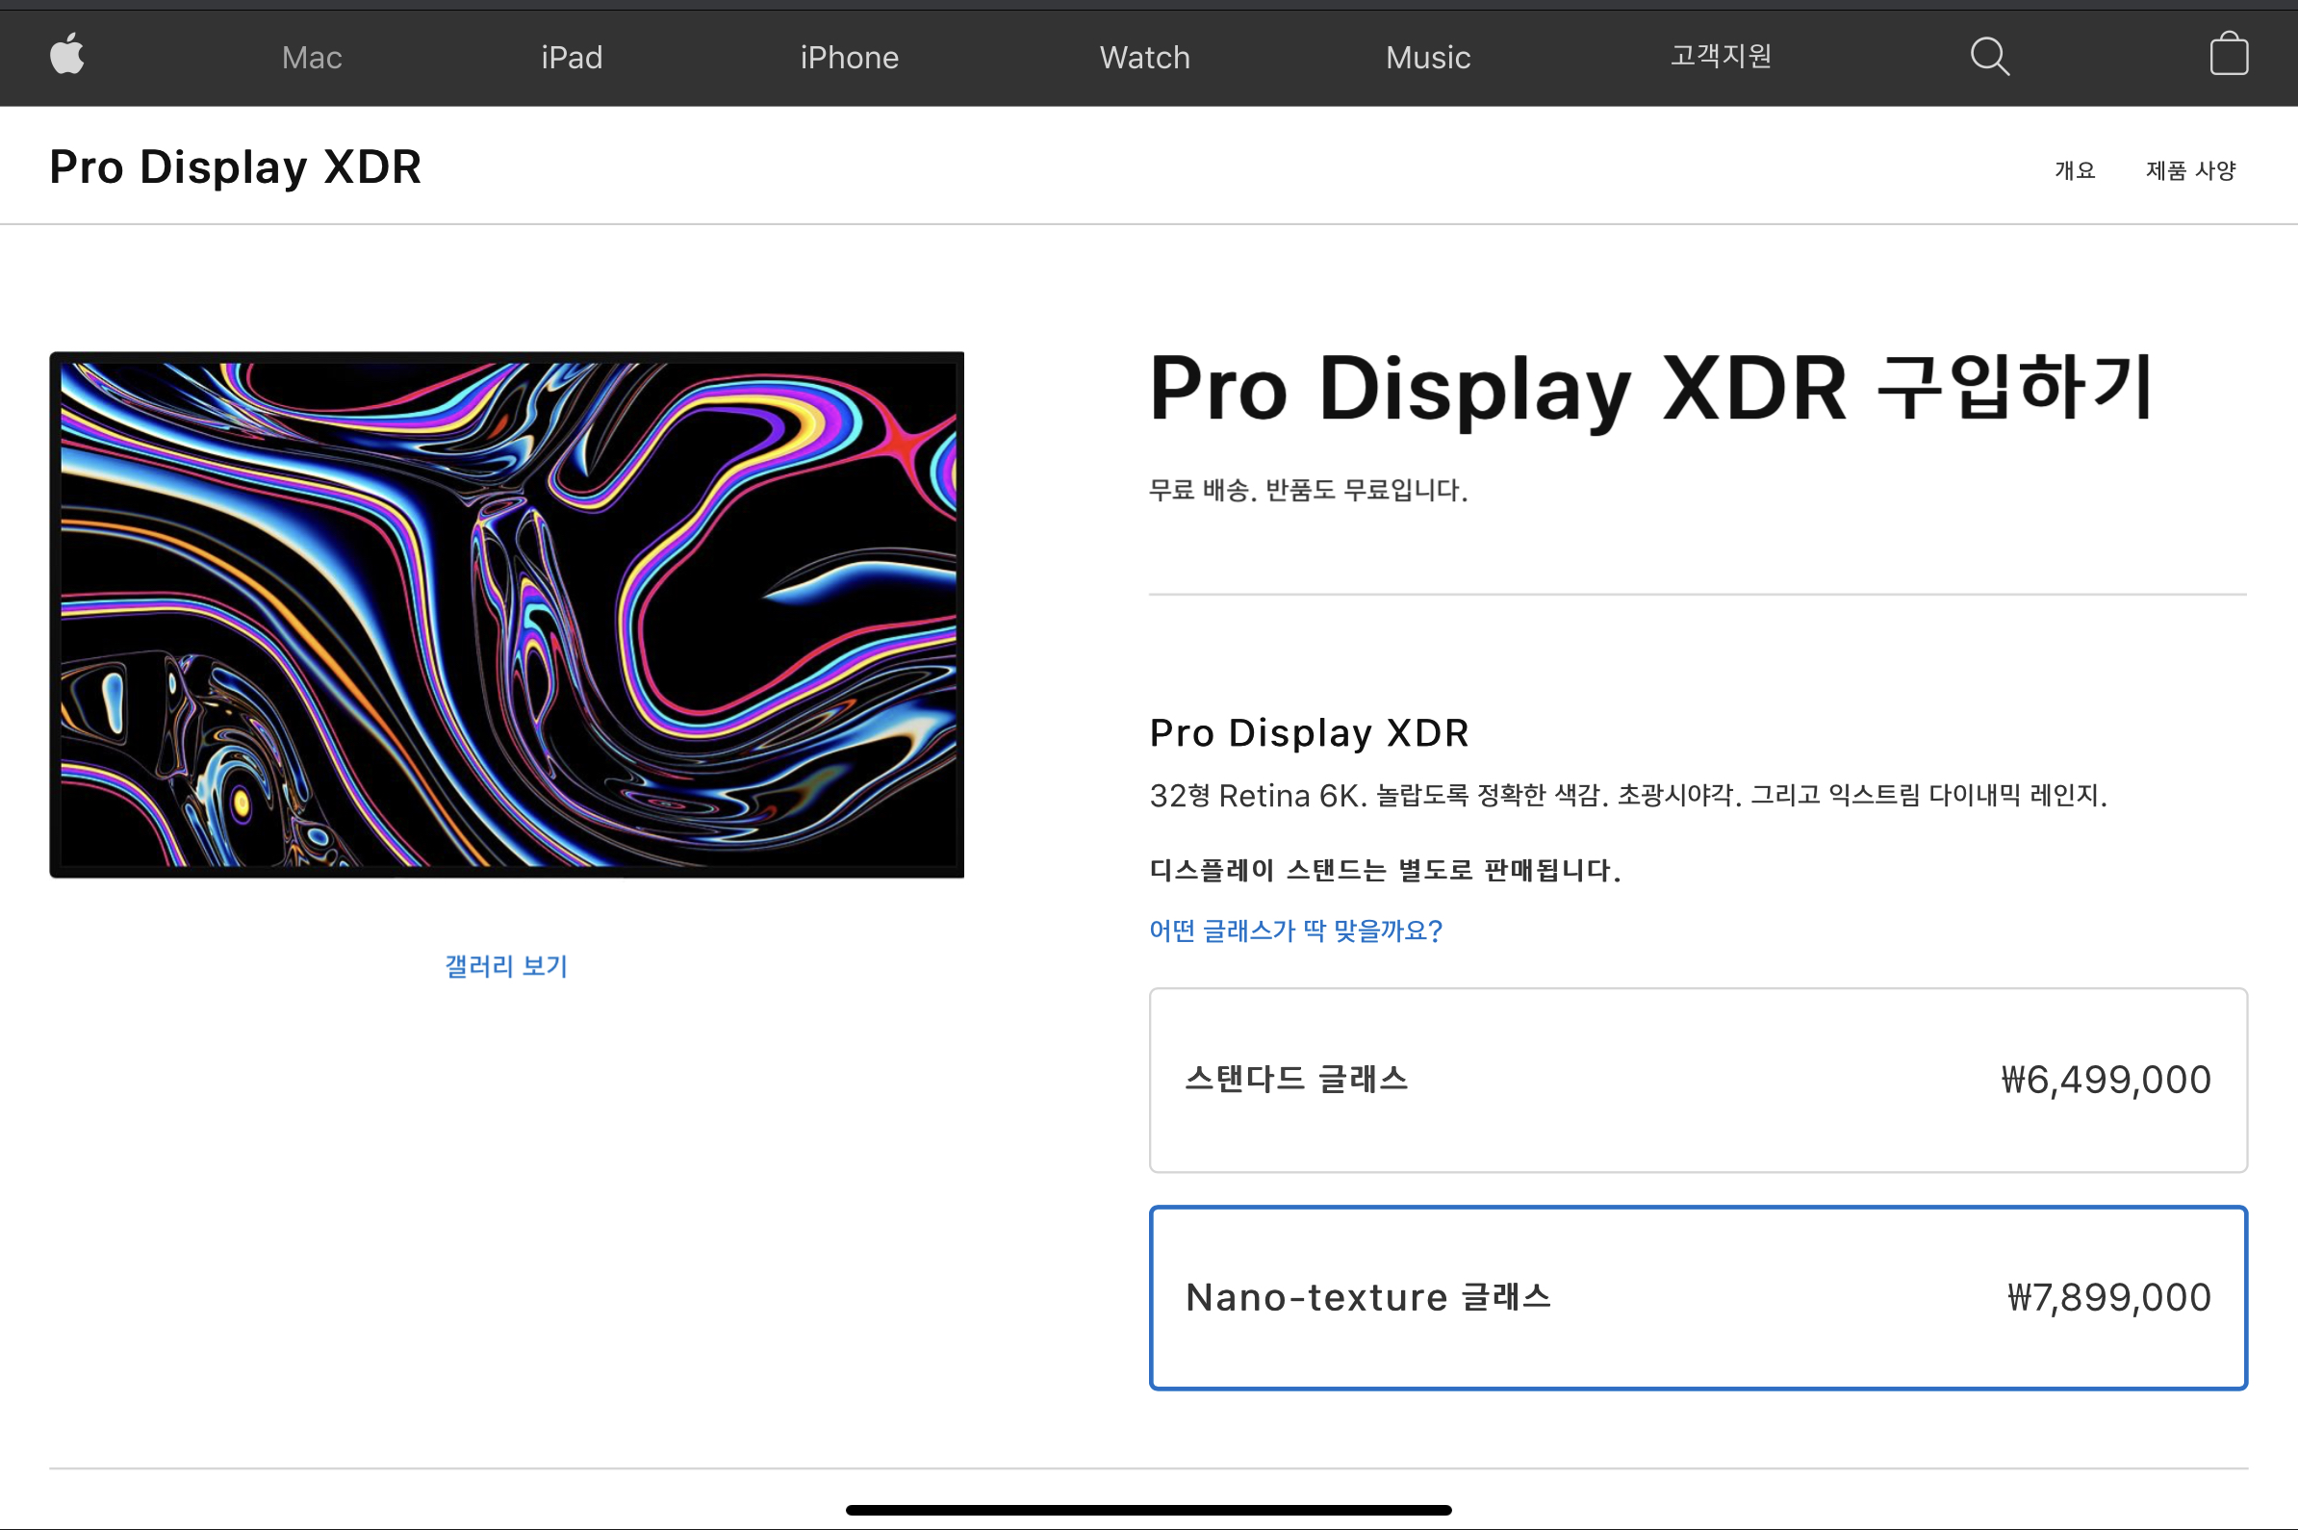Open the Mac menu item
Image resolution: width=2298 pixels, height=1530 pixels.
(x=311, y=58)
